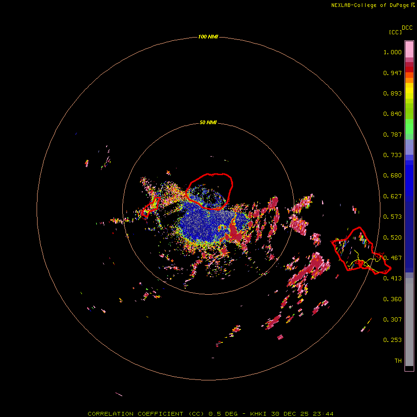Click the Correlation Coefficient title caption at bottom

pyautogui.click(x=210, y=414)
